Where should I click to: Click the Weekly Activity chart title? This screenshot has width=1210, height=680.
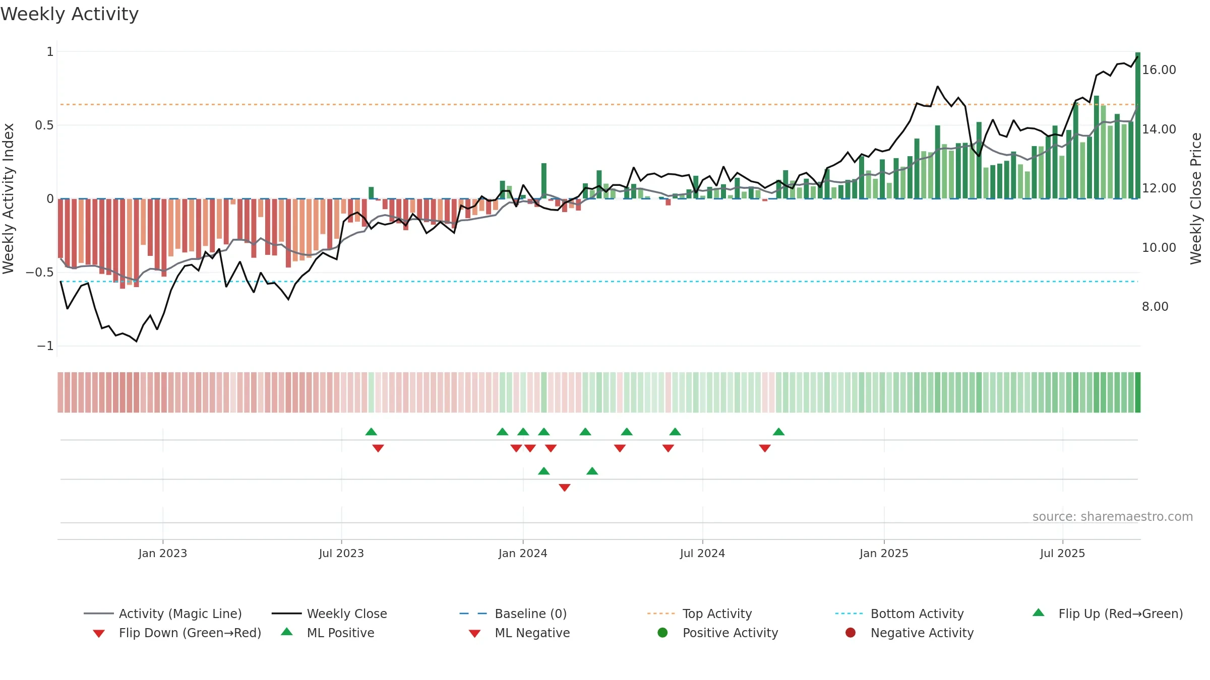(x=70, y=14)
